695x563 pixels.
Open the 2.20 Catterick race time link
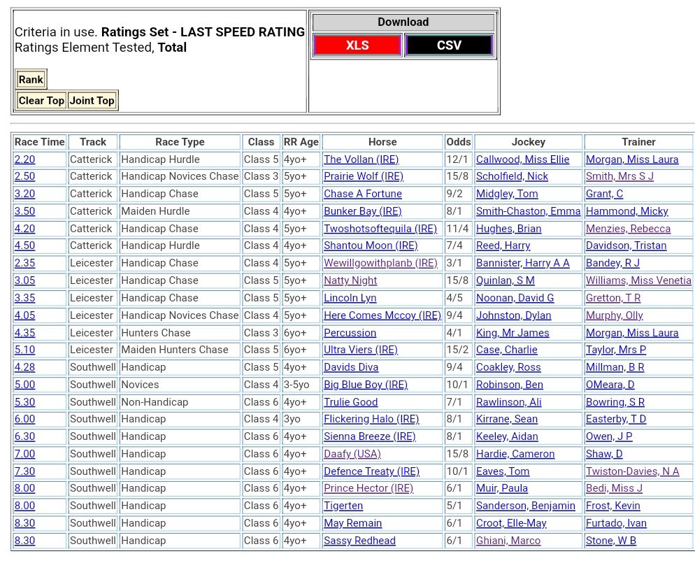coord(24,159)
